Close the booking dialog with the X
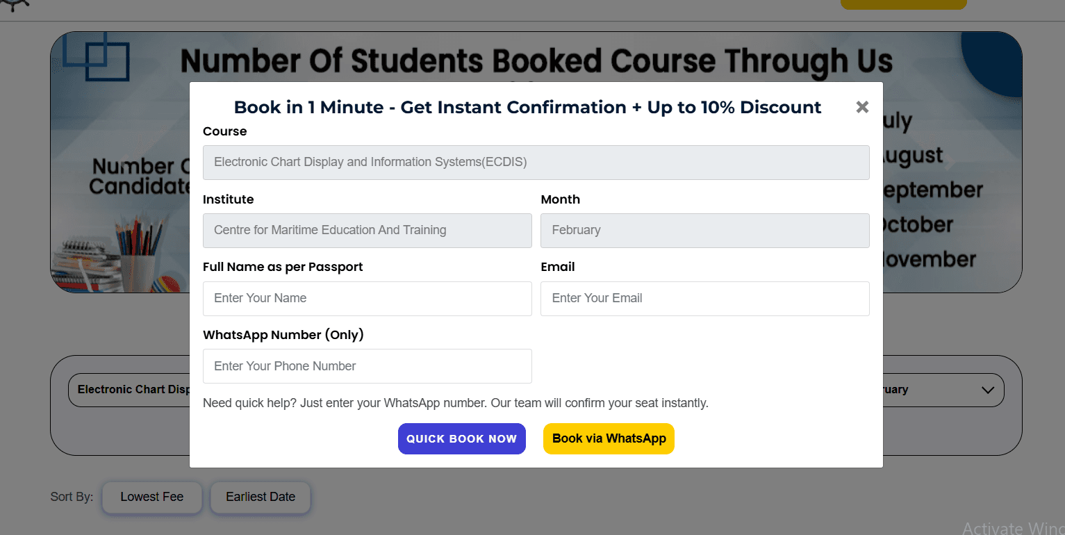This screenshot has height=535, width=1065. (x=862, y=107)
